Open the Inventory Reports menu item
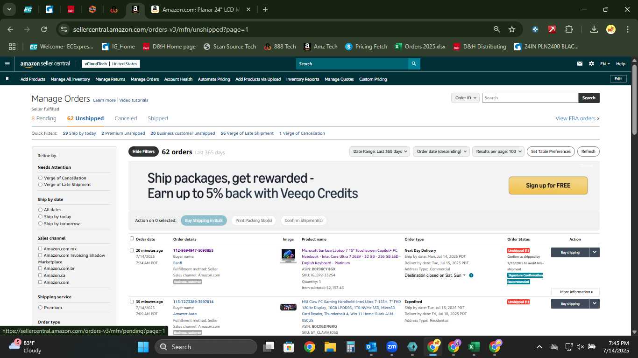 (x=303, y=79)
